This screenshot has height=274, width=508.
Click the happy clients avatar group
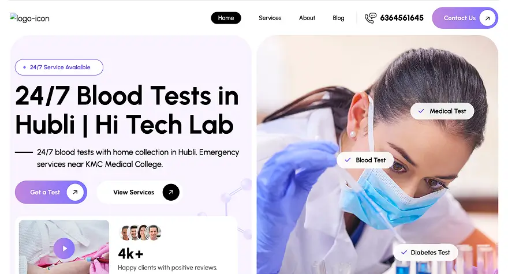(x=140, y=232)
